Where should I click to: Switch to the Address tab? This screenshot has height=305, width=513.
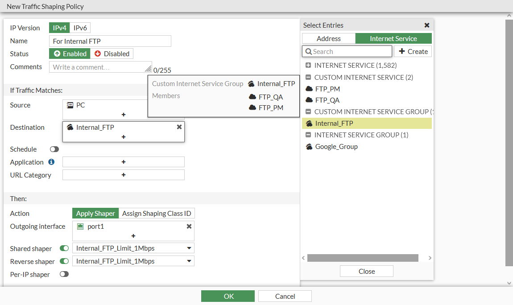(329, 39)
